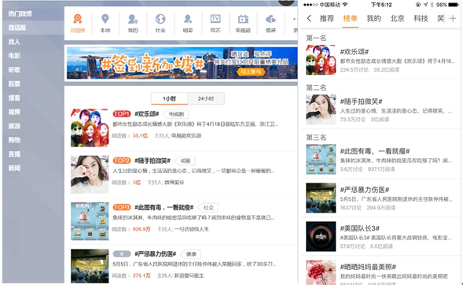
Task: Select the 明星 person category icon
Action: pos(188,19)
